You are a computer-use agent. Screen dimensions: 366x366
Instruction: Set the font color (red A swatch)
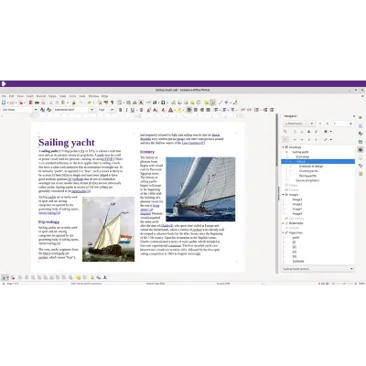click(x=171, y=110)
